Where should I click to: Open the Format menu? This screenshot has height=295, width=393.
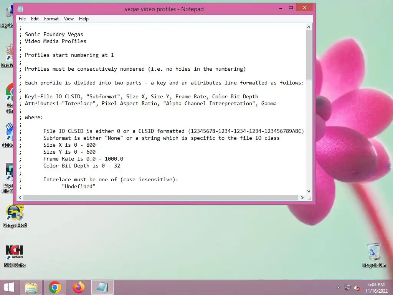click(x=51, y=19)
